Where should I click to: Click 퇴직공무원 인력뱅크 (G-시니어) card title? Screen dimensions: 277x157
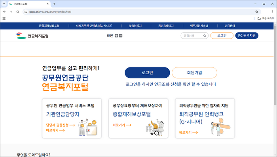point(201,118)
